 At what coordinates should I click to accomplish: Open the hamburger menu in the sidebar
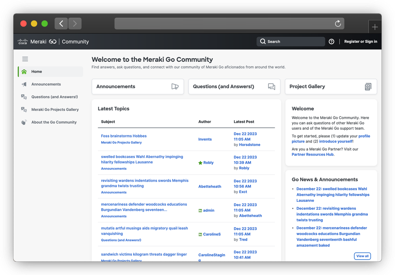25,59
